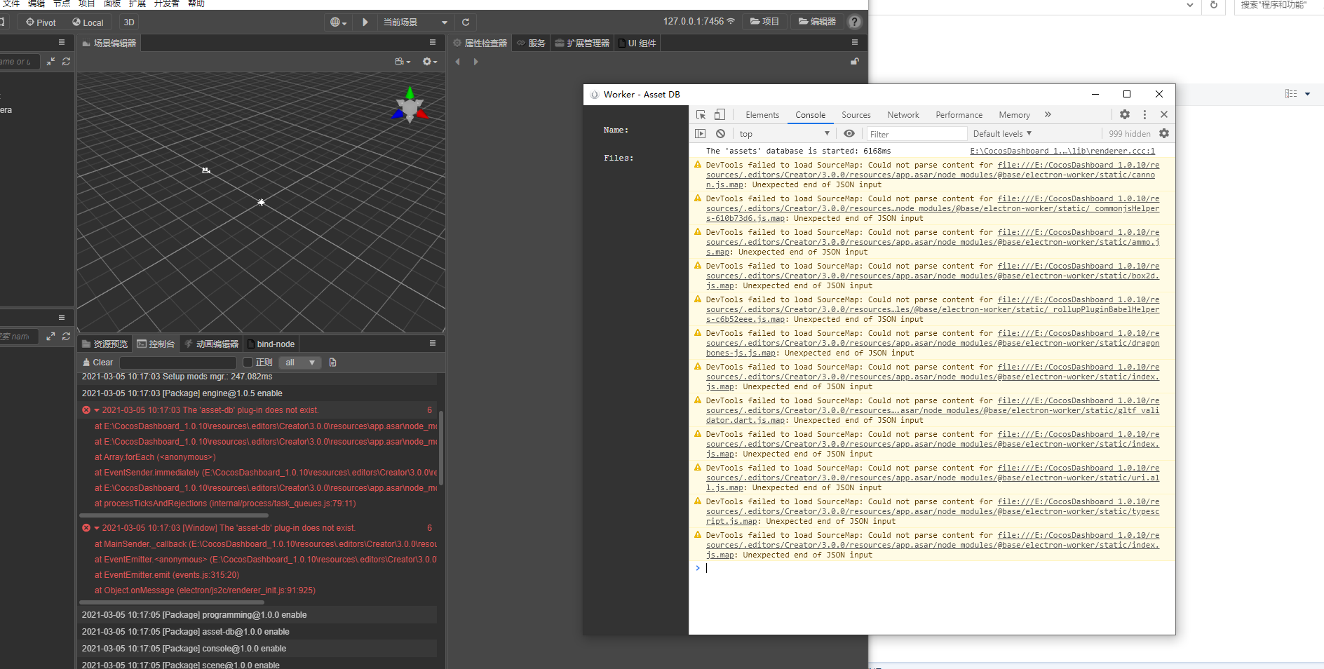Click the clear console icon in DevTools
1324x669 pixels.
click(720, 133)
